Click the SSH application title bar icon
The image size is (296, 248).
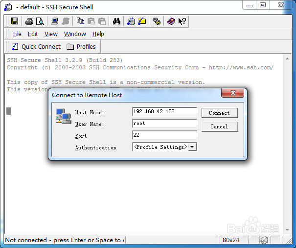pos(8,7)
